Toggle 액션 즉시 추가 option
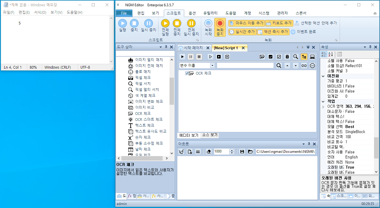Viewport: 380px width, 208px height. (273, 32)
